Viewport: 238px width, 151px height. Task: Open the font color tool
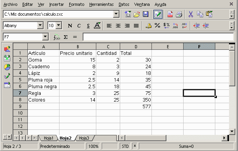(x=97, y=25)
